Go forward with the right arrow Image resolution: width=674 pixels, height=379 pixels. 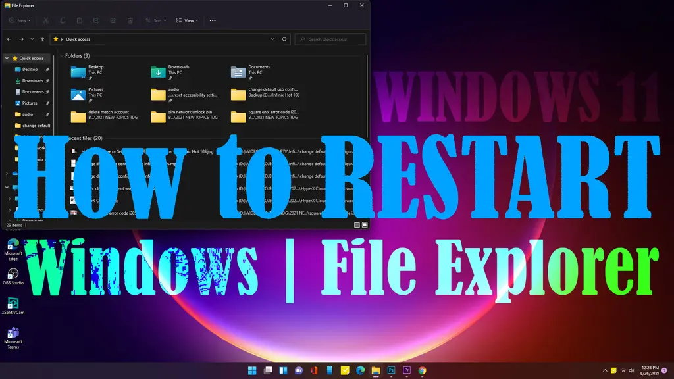pos(21,39)
